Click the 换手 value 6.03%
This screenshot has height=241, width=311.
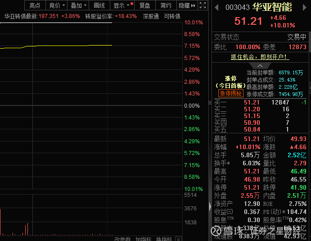pyautogui.click(x=251, y=163)
